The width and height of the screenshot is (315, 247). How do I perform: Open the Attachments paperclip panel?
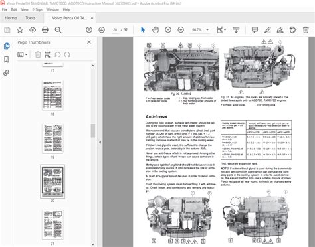click(7, 73)
